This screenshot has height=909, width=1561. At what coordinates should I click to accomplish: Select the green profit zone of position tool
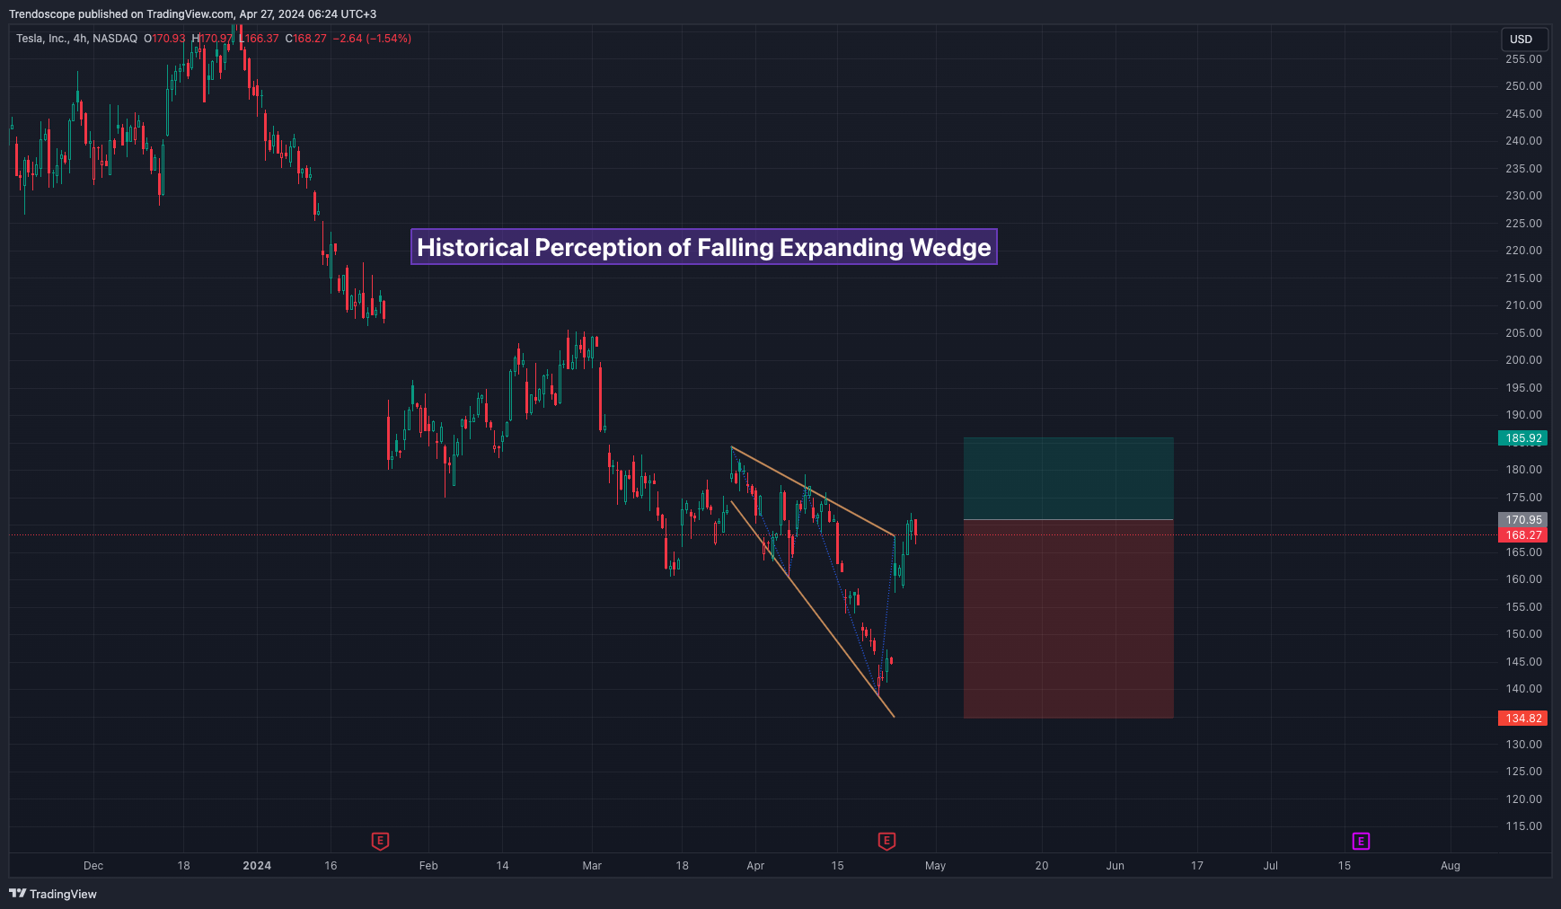(1069, 479)
